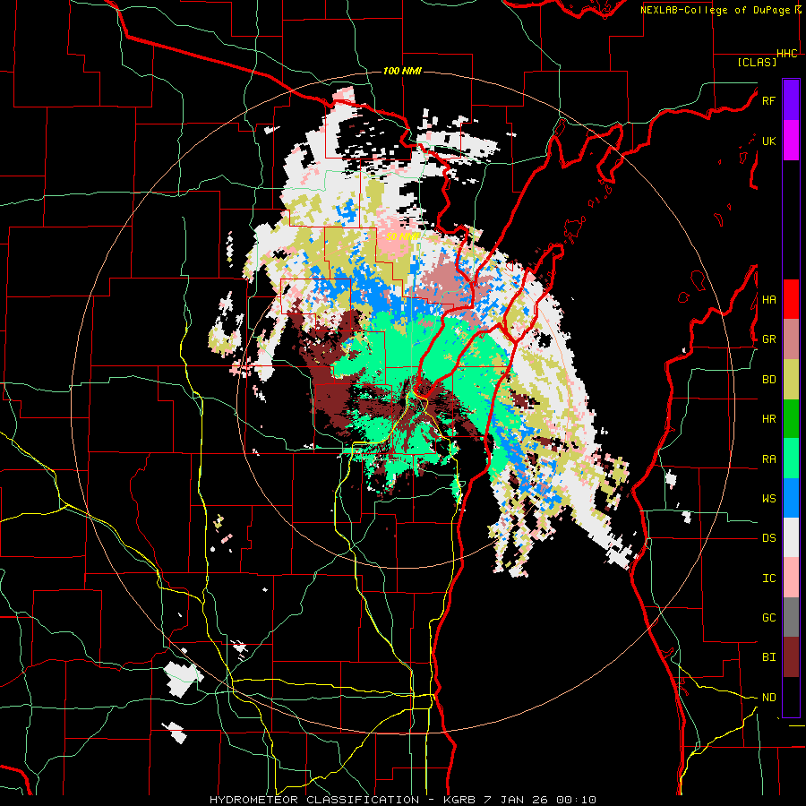Click the 'HYDROMETEOR CLASSIFICATION' caption text
Screen dimensions: 806x806
pos(314,800)
